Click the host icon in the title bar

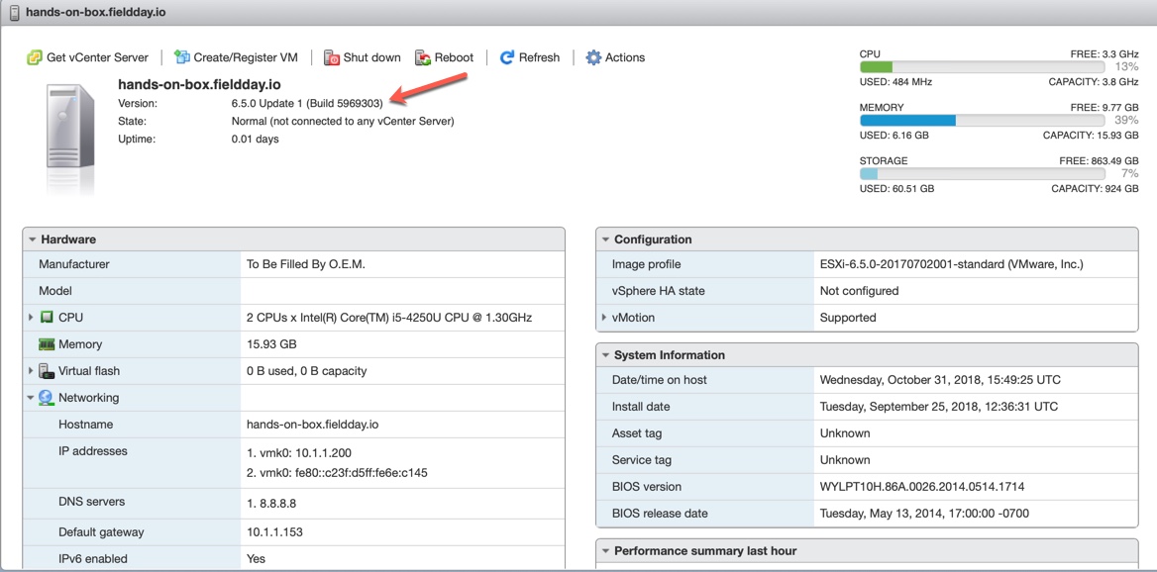pos(14,13)
